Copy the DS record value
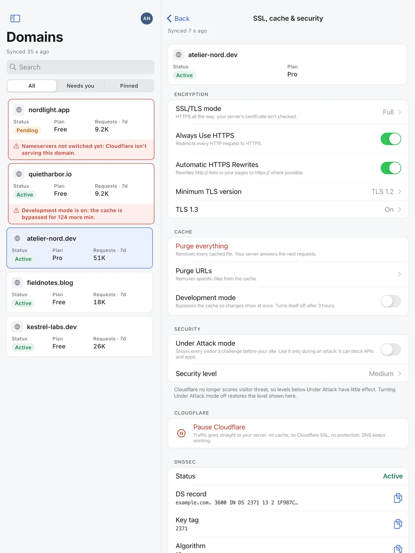 398,498
